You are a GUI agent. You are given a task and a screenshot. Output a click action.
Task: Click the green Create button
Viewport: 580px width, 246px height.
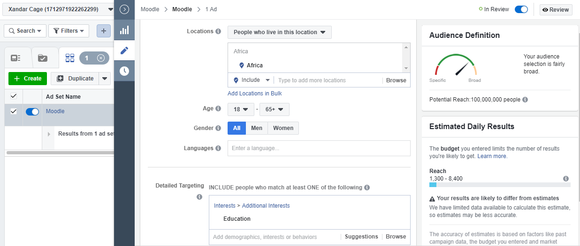tap(28, 79)
